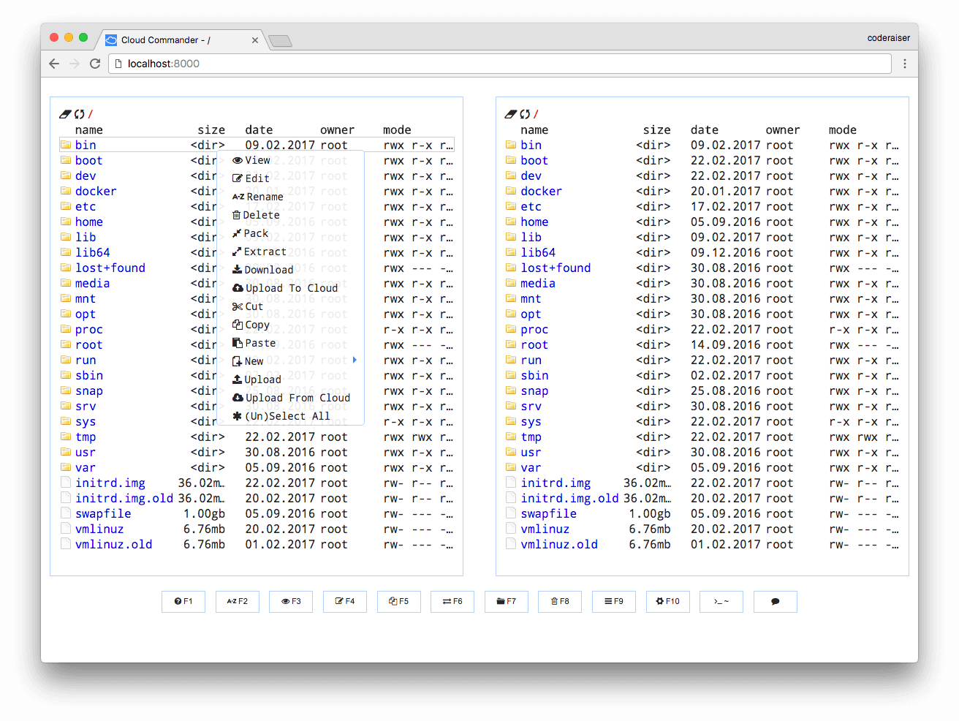Sort left panel by size column
959x721 pixels.
point(211,130)
